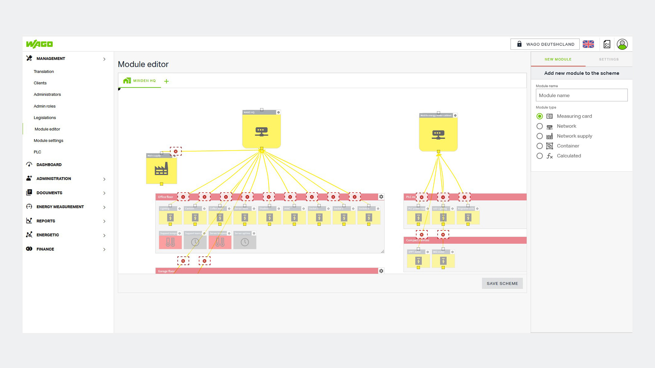The width and height of the screenshot is (655, 368).
Task: Click the WAGO logo
Action: [x=40, y=44]
